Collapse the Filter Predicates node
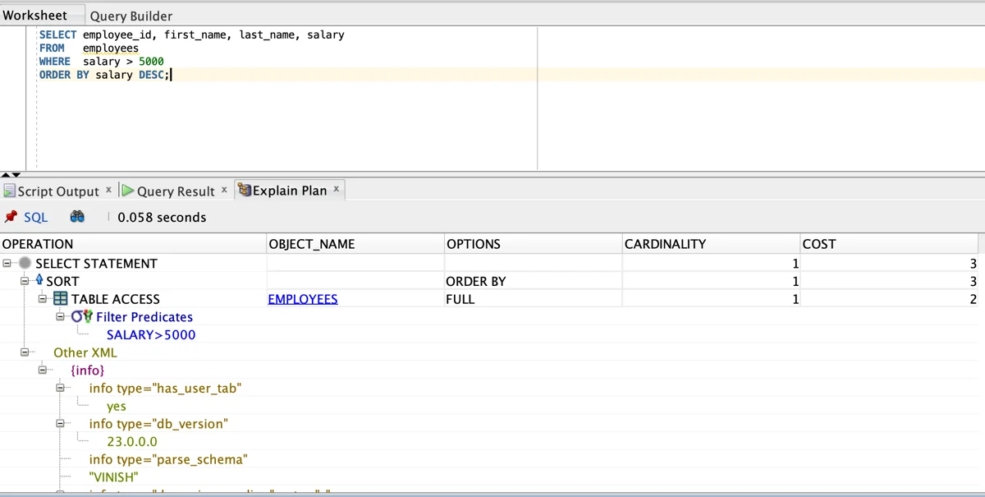This screenshot has width=985, height=497. point(61,317)
